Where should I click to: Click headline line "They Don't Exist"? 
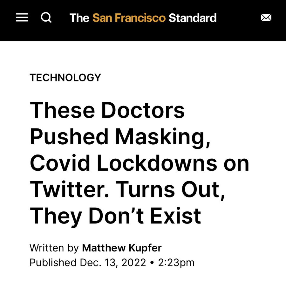115,216
